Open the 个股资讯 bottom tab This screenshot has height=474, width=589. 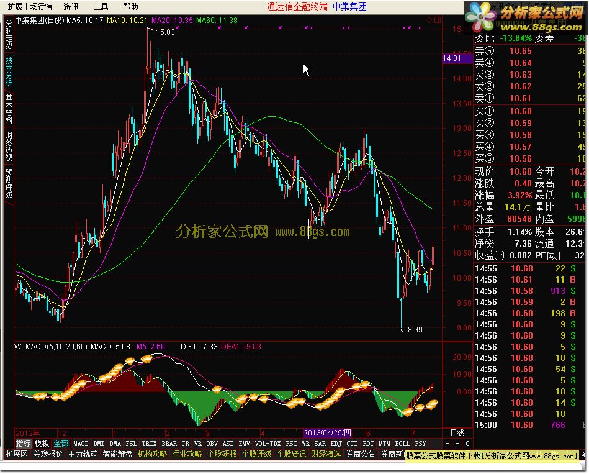291,454
